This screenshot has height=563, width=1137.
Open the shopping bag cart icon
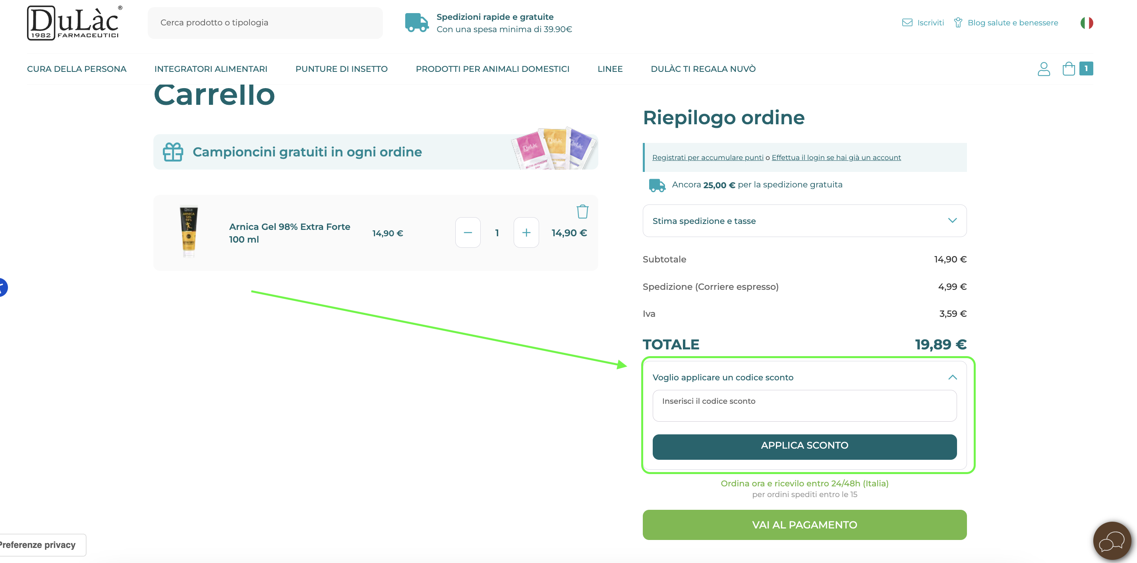1069,68
